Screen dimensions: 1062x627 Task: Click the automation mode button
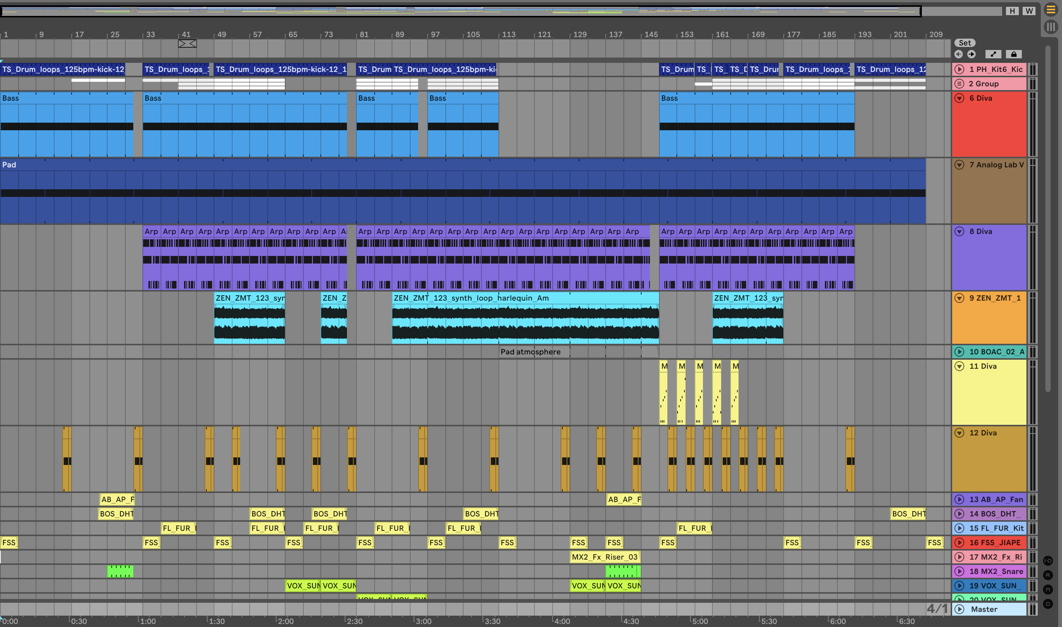pyautogui.click(x=993, y=54)
